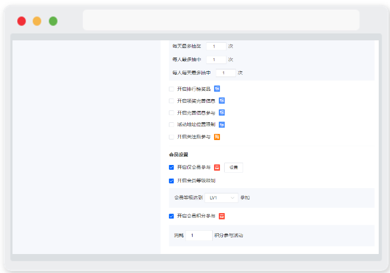Check the 开启完善信息参与 option

click(171, 113)
